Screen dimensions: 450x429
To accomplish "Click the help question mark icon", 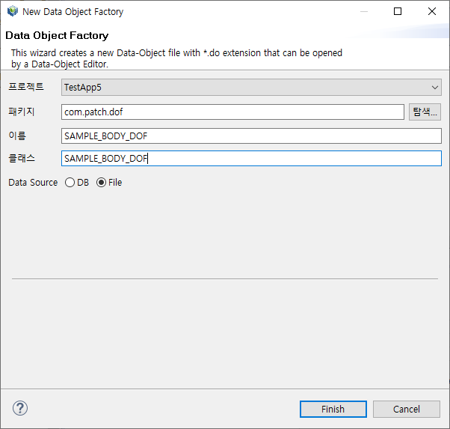I will tap(20, 408).
